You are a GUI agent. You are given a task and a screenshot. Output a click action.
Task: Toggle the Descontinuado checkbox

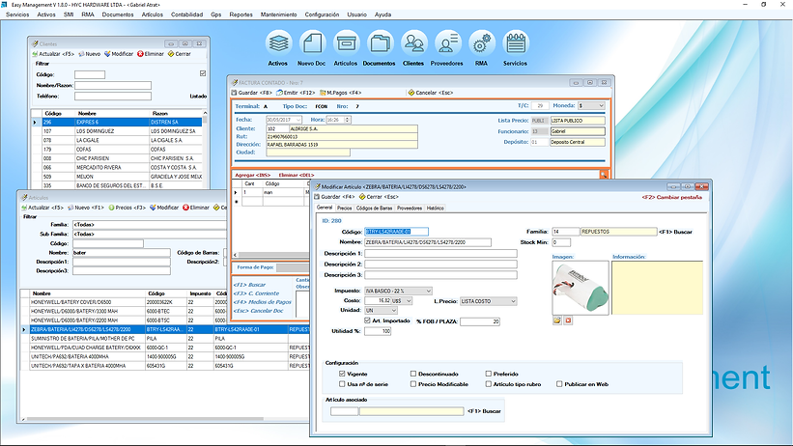[413, 374]
